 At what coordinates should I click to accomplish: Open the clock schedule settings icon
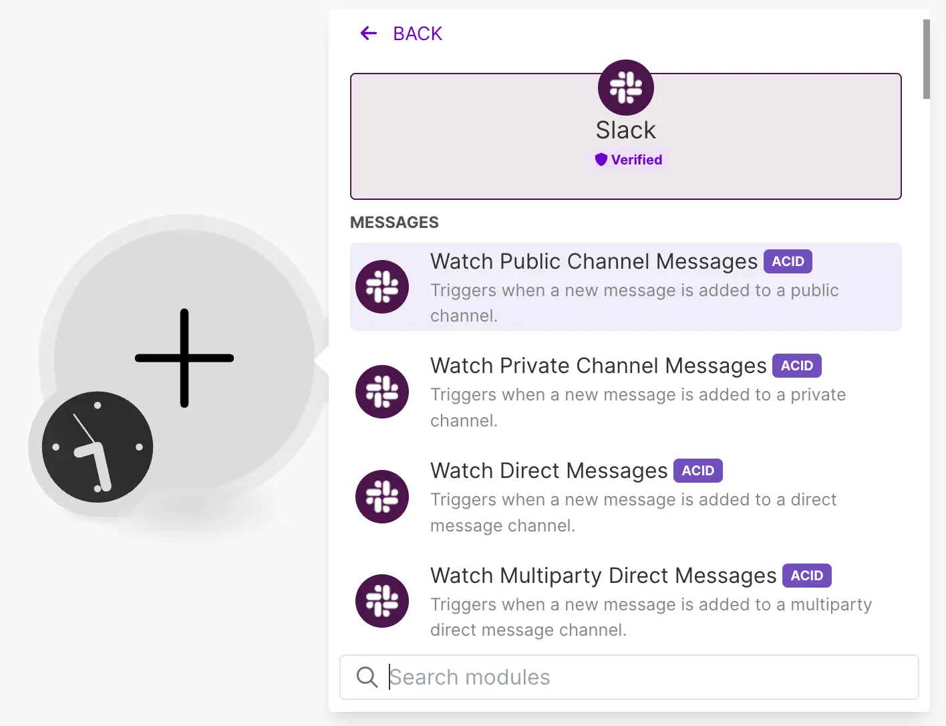click(98, 447)
